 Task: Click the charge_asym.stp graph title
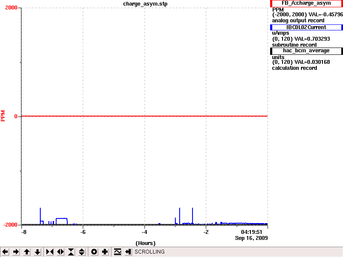coord(145,4)
